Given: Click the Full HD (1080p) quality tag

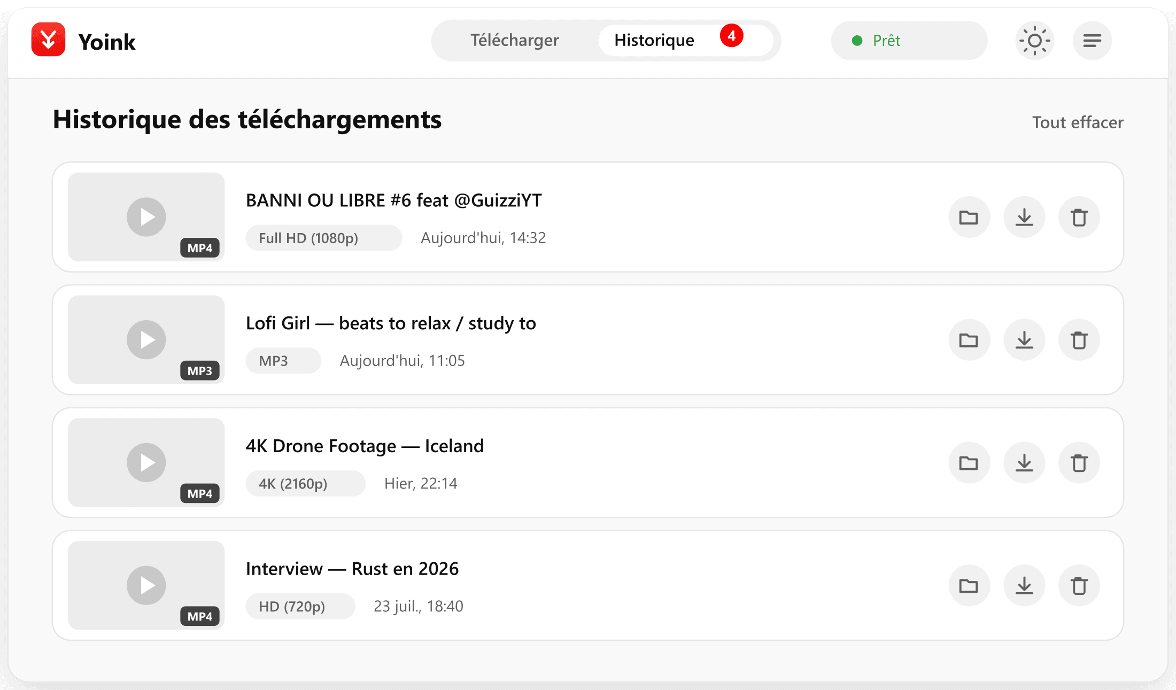Looking at the screenshot, I should tap(324, 238).
